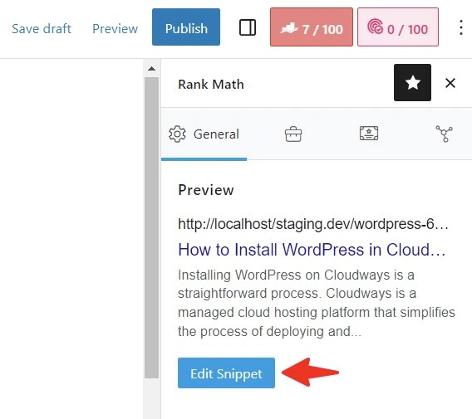The width and height of the screenshot is (472, 419).
Task: Open Content AI score 0 / 100
Action: (398, 27)
